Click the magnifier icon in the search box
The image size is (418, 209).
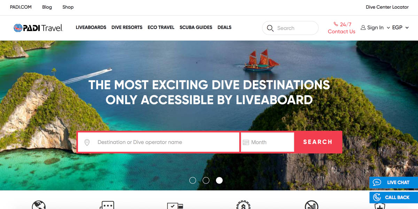tap(270, 28)
